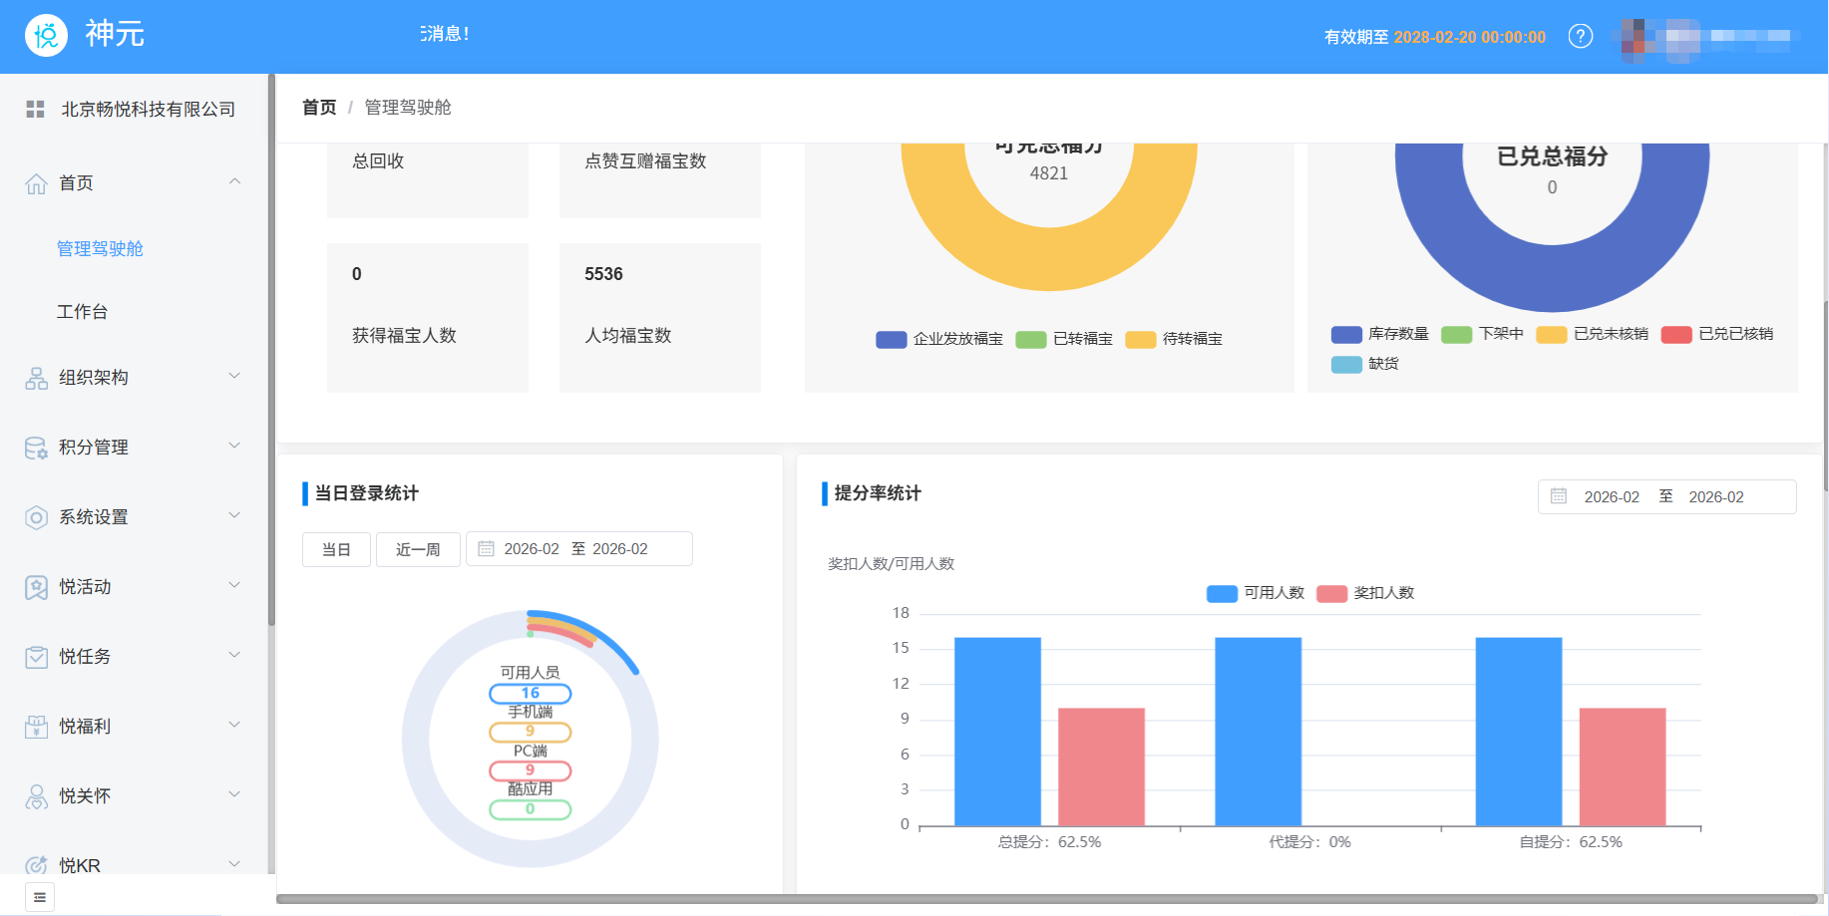
Task: Toggle 企业发放福宝 in donut legend
Action: [x=940, y=339]
